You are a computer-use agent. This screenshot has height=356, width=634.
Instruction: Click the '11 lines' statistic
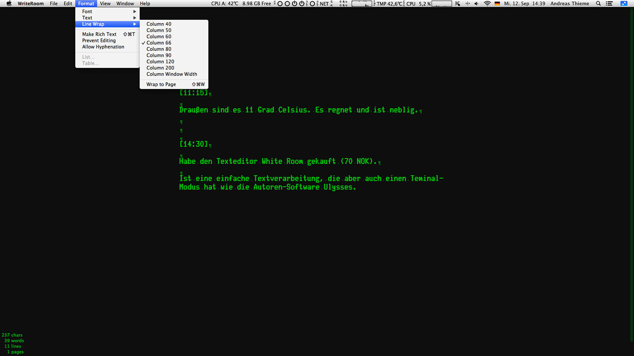13,346
